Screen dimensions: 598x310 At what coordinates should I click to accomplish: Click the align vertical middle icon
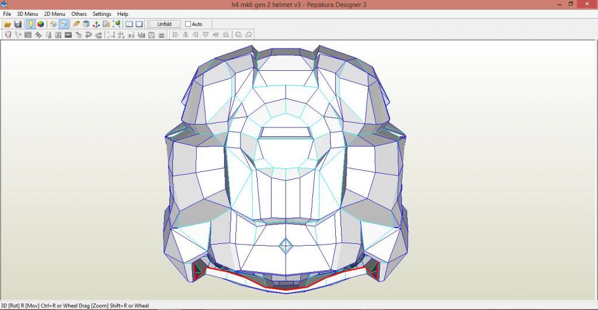click(x=216, y=35)
